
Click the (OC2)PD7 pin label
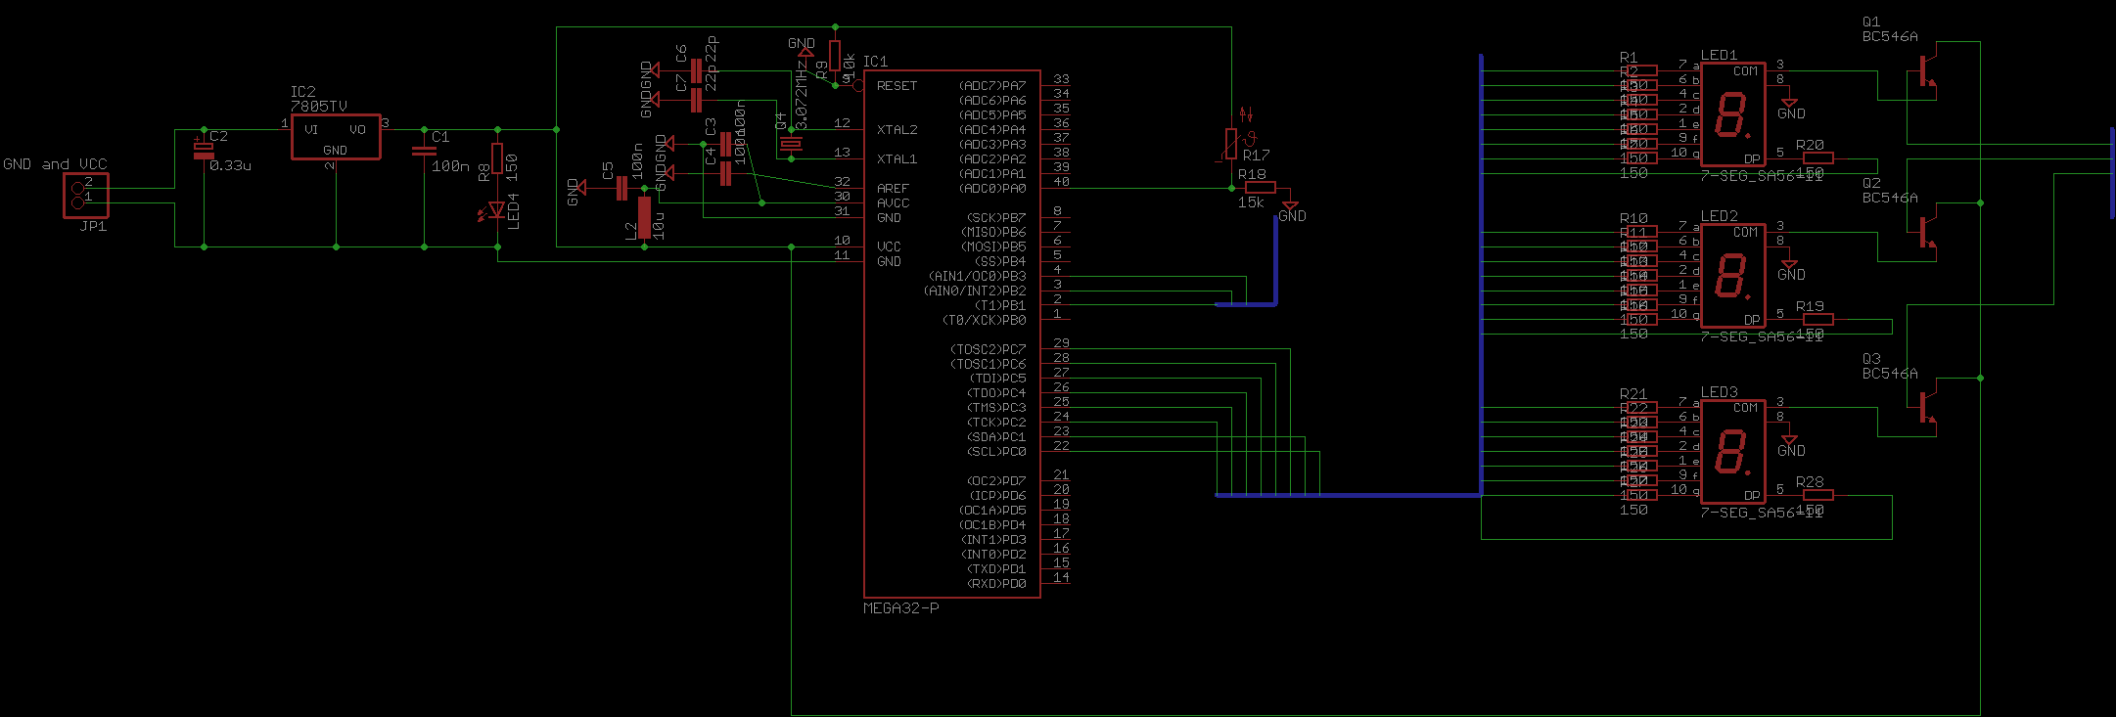tap(996, 481)
